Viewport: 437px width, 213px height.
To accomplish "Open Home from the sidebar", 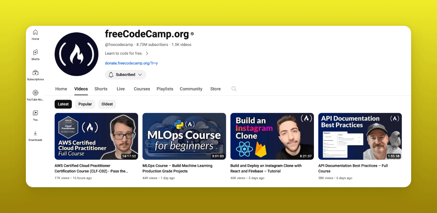I will pos(35,35).
